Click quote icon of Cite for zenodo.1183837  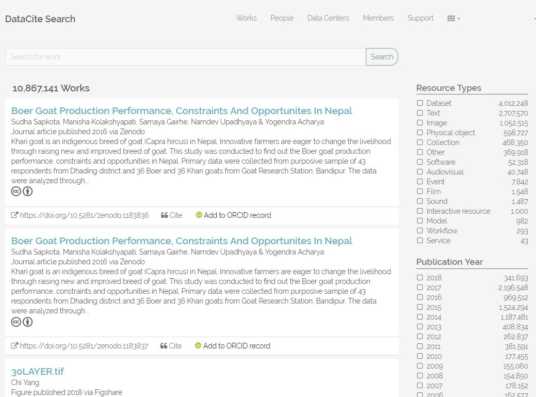tap(164, 346)
